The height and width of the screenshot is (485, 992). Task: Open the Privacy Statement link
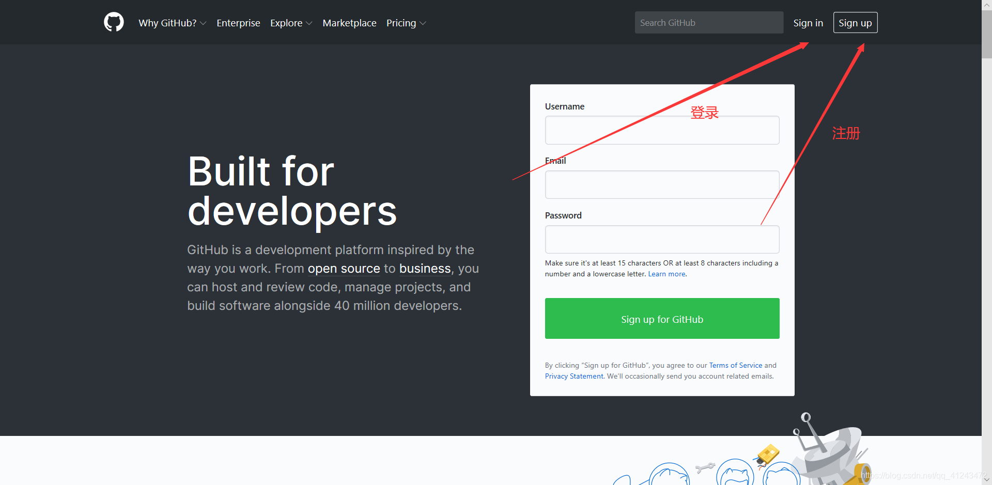(574, 376)
